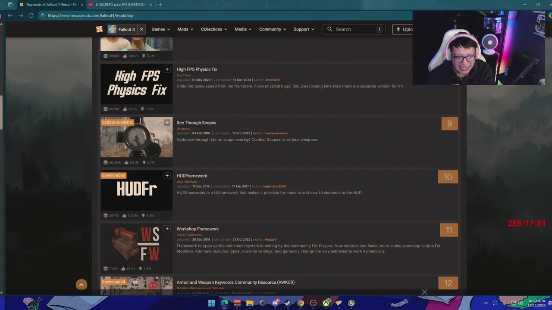Image resolution: width=552 pixels, height=310 pixels.
Task: Click endorsements thumbs-up icon under HUDFramework
Action: (x=124, y=215)
